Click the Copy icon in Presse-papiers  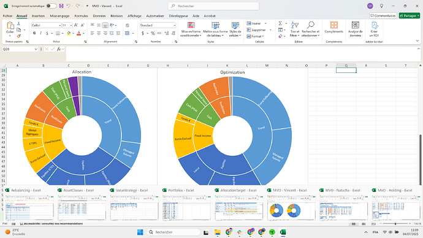[x=18, y=29]
